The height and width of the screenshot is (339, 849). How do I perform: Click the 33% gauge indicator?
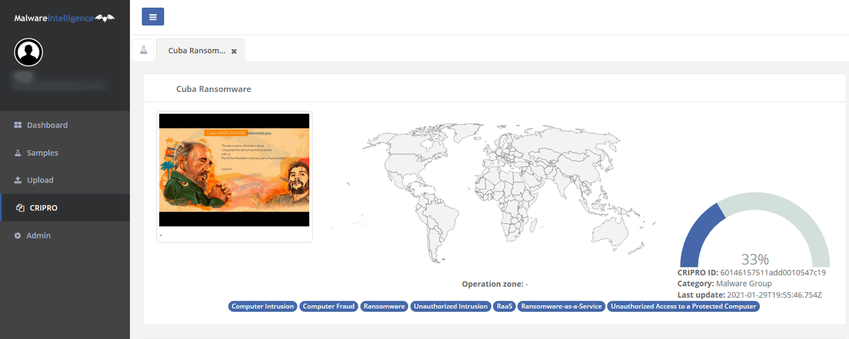pos(755,230)
